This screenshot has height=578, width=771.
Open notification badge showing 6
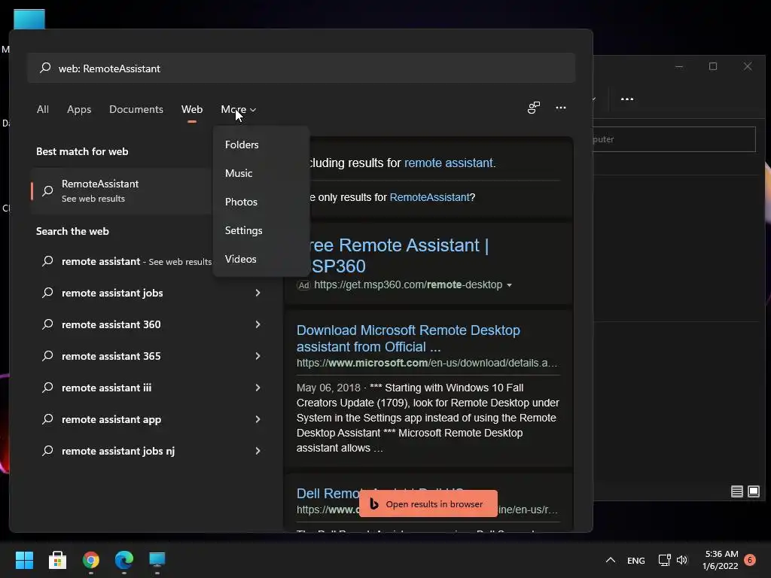[x=750, y=559]
